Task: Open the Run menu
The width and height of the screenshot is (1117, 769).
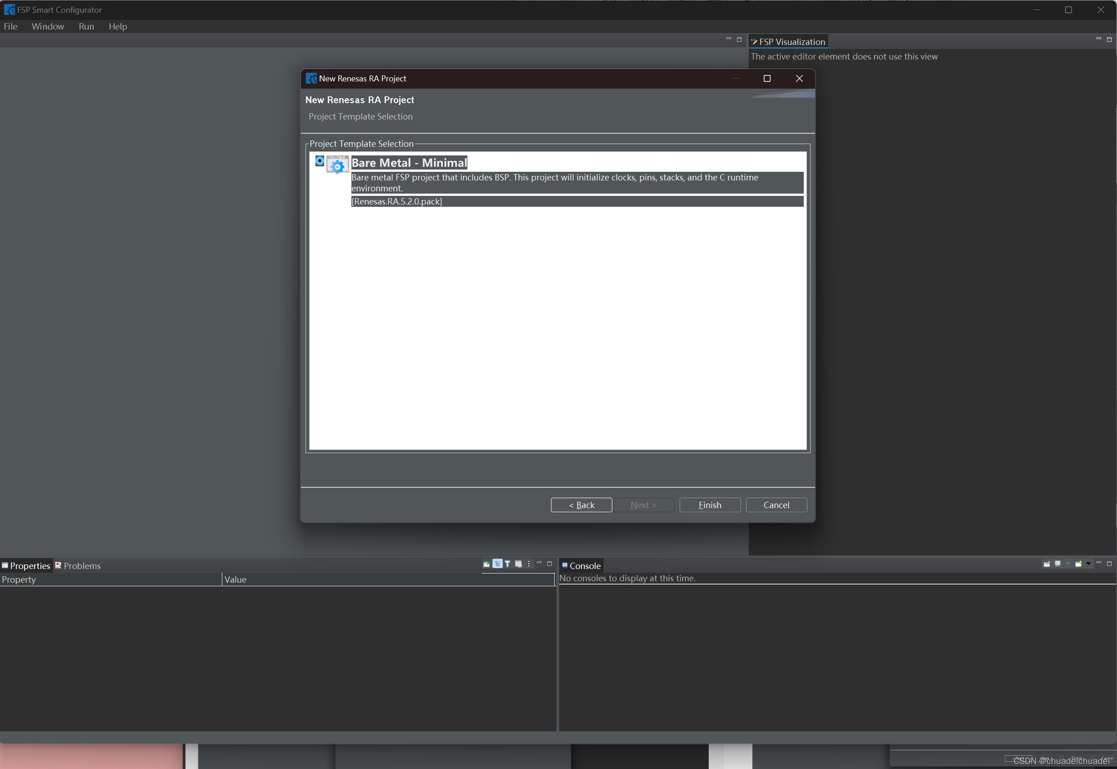Action: [x=86, y=26]
